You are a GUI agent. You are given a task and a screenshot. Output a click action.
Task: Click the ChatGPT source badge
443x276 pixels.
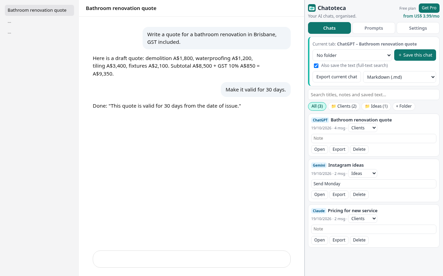tap(320, 120)
